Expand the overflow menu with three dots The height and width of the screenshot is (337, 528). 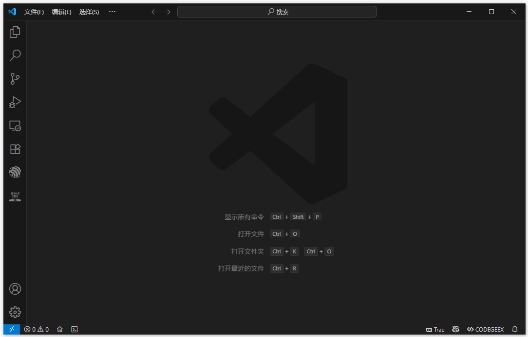[x=112, y=11]
